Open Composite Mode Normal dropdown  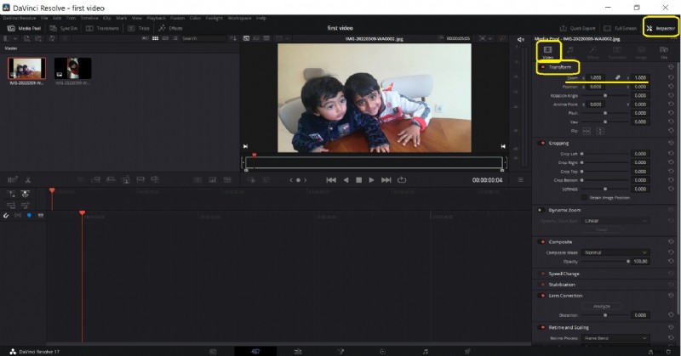click(x=615, y=252)
